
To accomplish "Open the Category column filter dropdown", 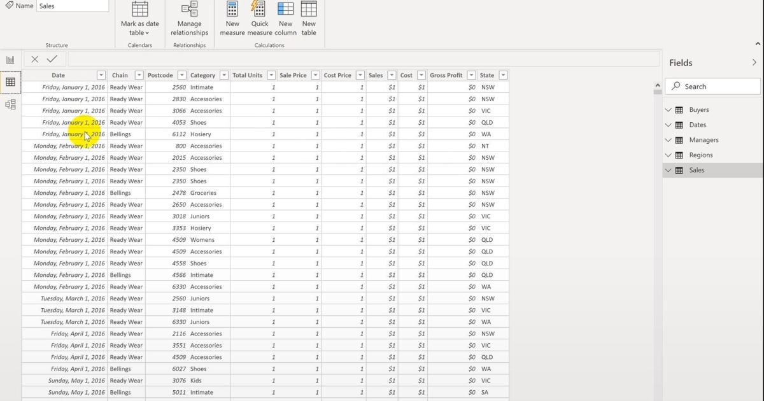I will click(x=224, y=75).
